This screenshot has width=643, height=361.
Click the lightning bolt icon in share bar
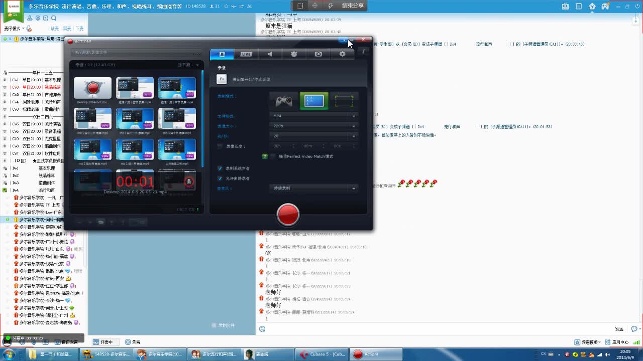pyautogui.click(x=330, y=6)
